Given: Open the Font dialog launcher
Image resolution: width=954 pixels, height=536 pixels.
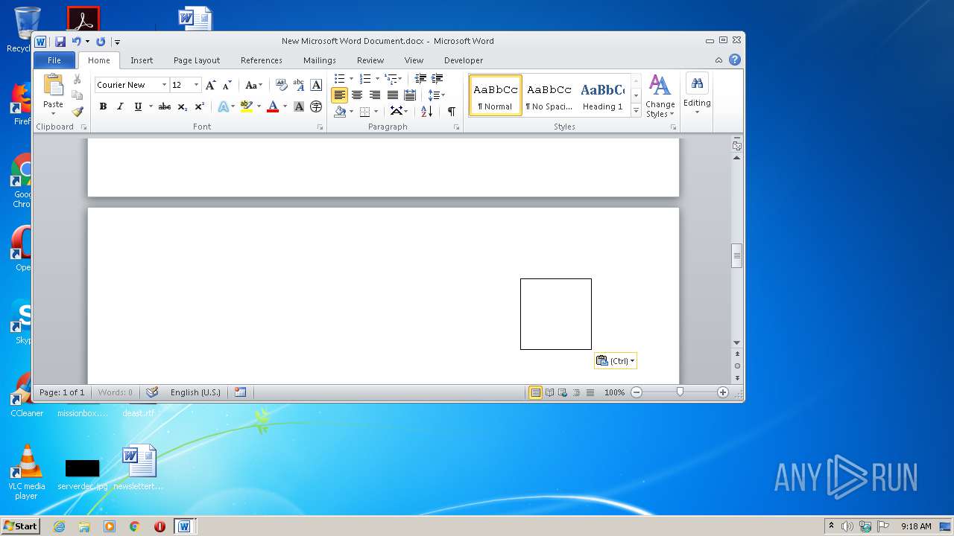Looking at the screenshot, I should click(320, 127).
